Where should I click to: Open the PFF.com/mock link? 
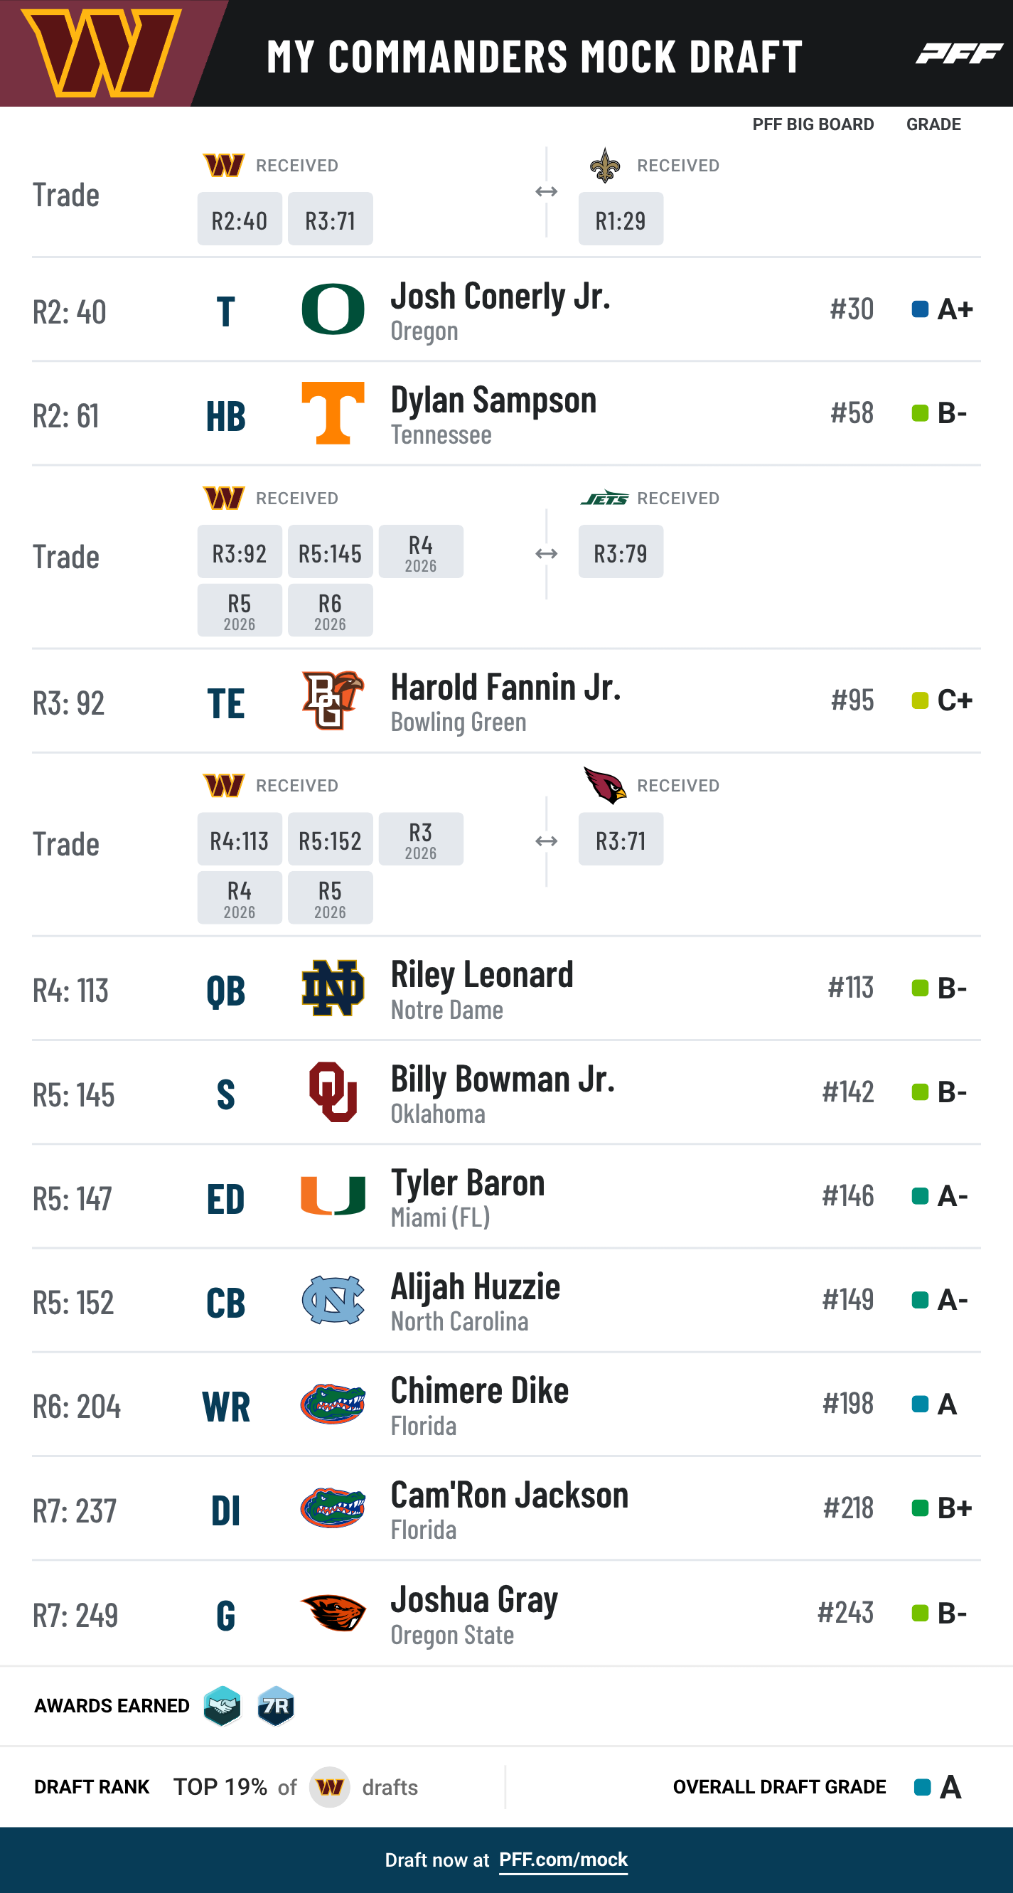[x=564, y=1859]
